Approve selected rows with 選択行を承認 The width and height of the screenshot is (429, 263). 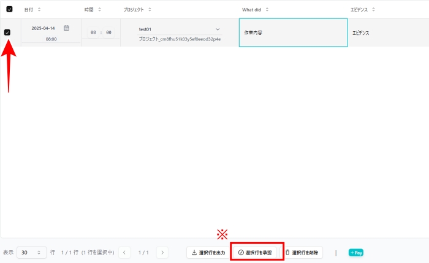pyautogui.click(x=257, y=252)
